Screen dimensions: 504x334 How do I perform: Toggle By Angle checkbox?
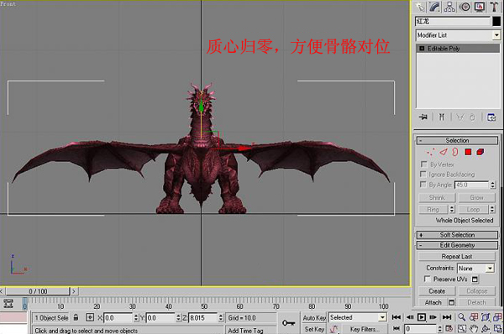[423, 185]
